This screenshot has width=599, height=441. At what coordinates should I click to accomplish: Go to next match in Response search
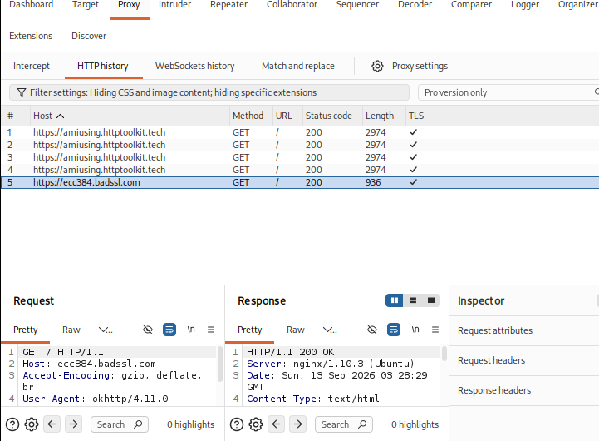point(297,424)
